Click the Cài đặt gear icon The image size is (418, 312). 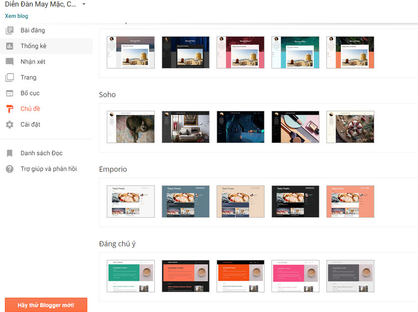pos(10,125)
